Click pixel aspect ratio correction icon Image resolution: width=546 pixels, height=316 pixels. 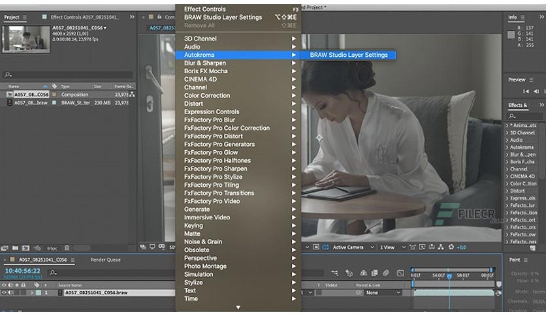point(413,247)
